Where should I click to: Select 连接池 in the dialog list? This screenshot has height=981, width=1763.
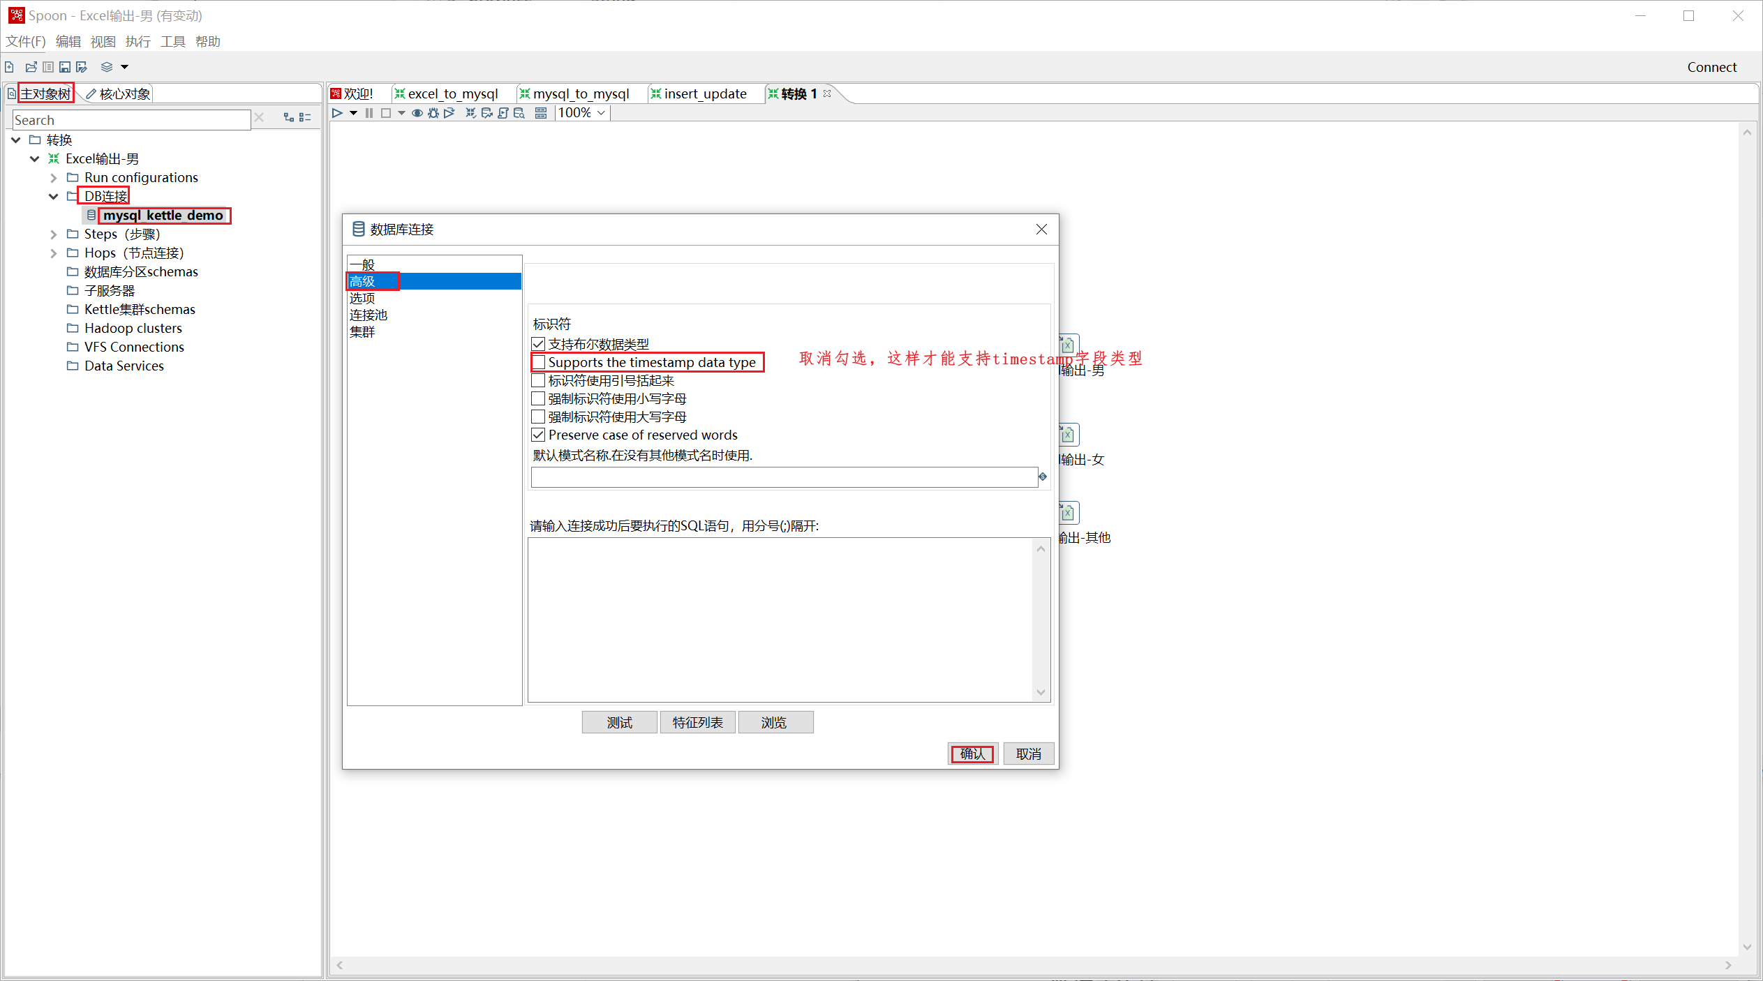pyautogui.click(x=369, y=315)
